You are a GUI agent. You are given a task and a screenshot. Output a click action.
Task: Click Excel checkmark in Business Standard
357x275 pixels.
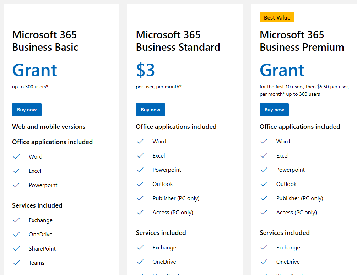[140, 155]
